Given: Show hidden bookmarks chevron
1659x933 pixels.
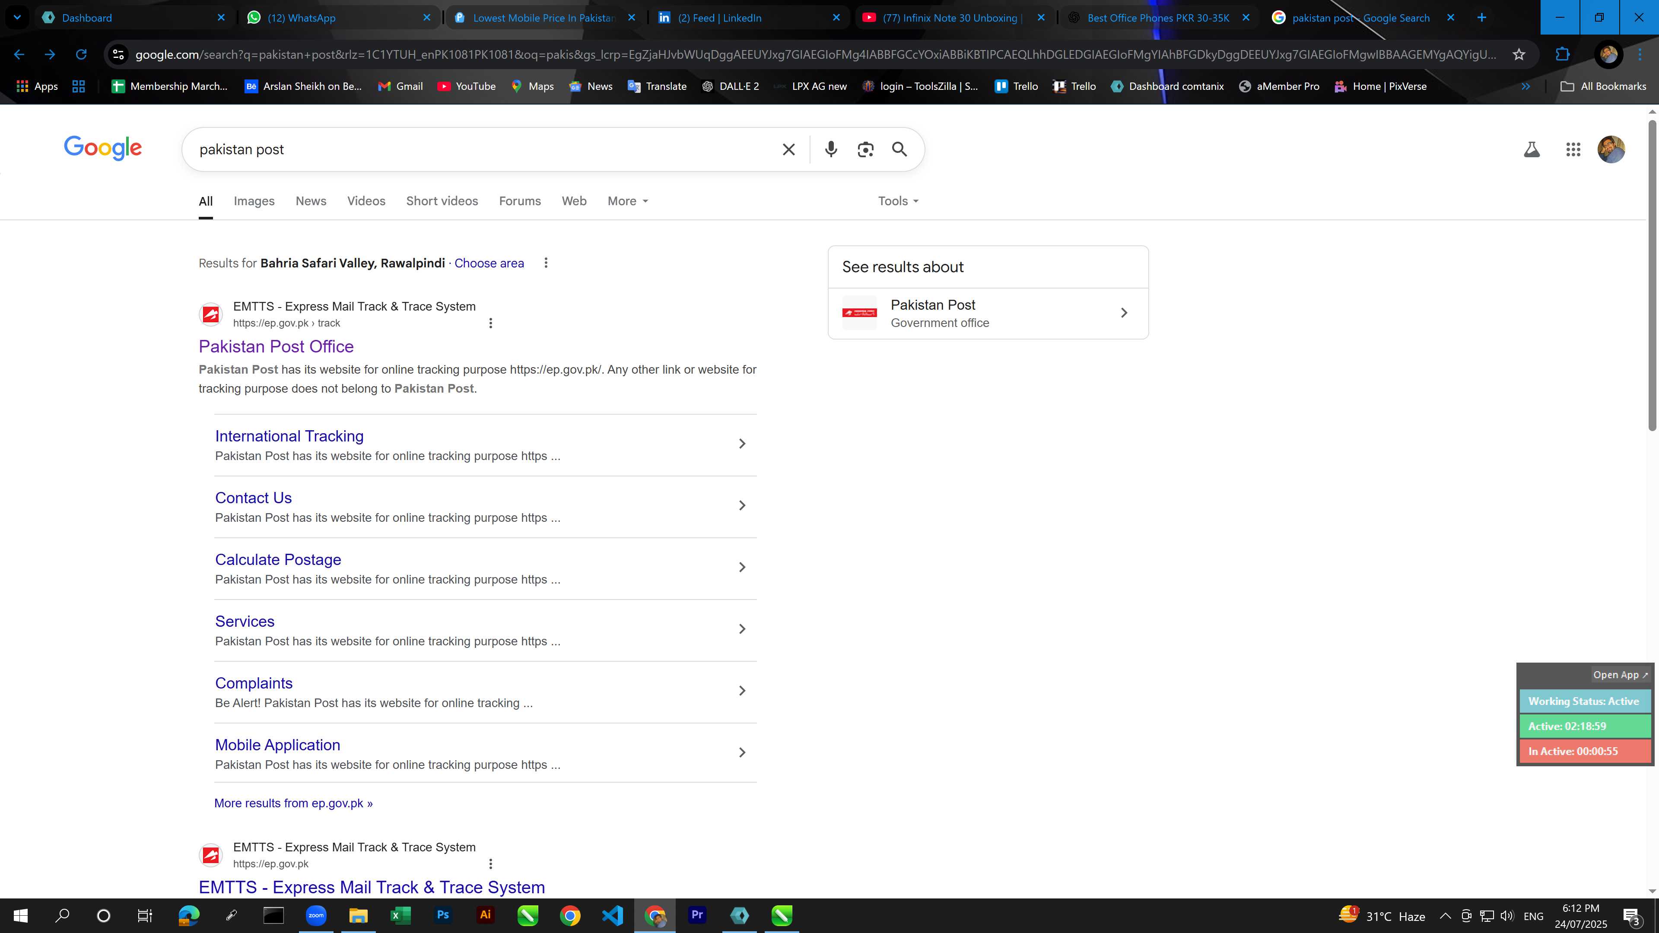Looking at the screenshot, I should (x=1526, y=86).
